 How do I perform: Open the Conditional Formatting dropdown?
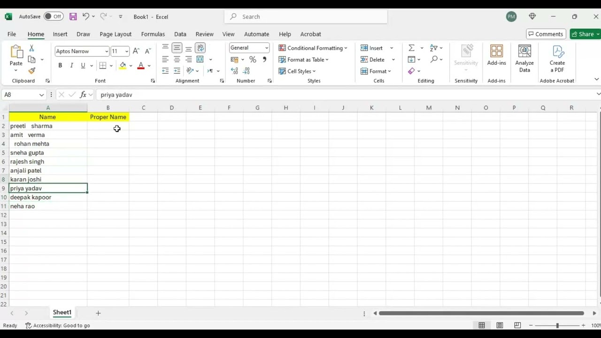tap(313, 48)
